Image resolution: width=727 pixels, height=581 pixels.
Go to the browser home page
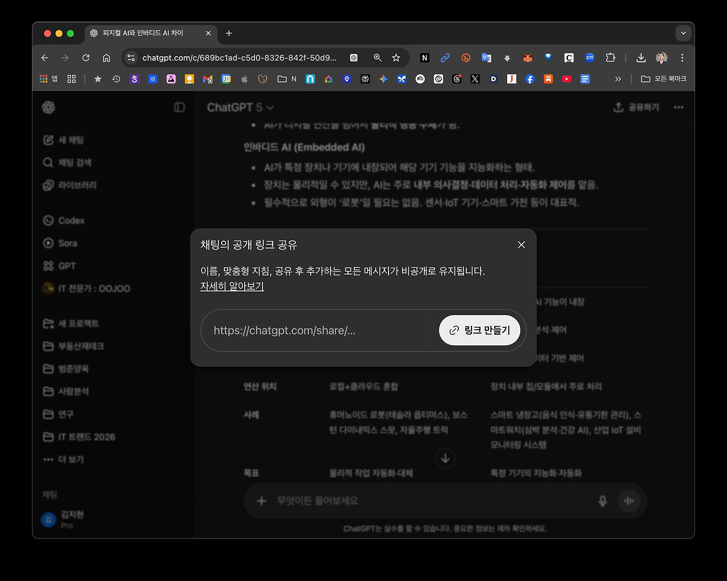pos(106,58)
